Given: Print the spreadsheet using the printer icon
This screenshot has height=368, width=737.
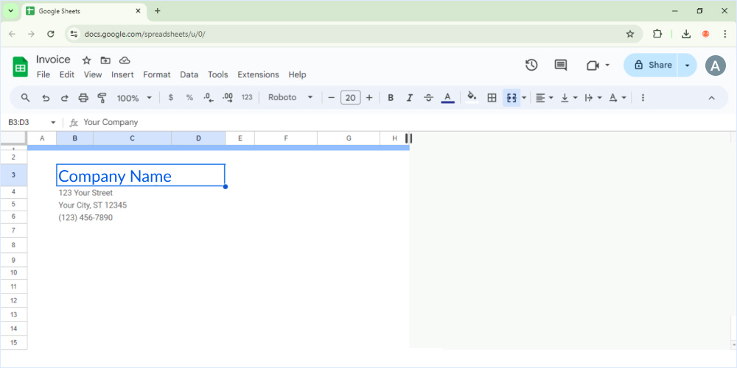Looking at the screenshot, I should (83, 98).
